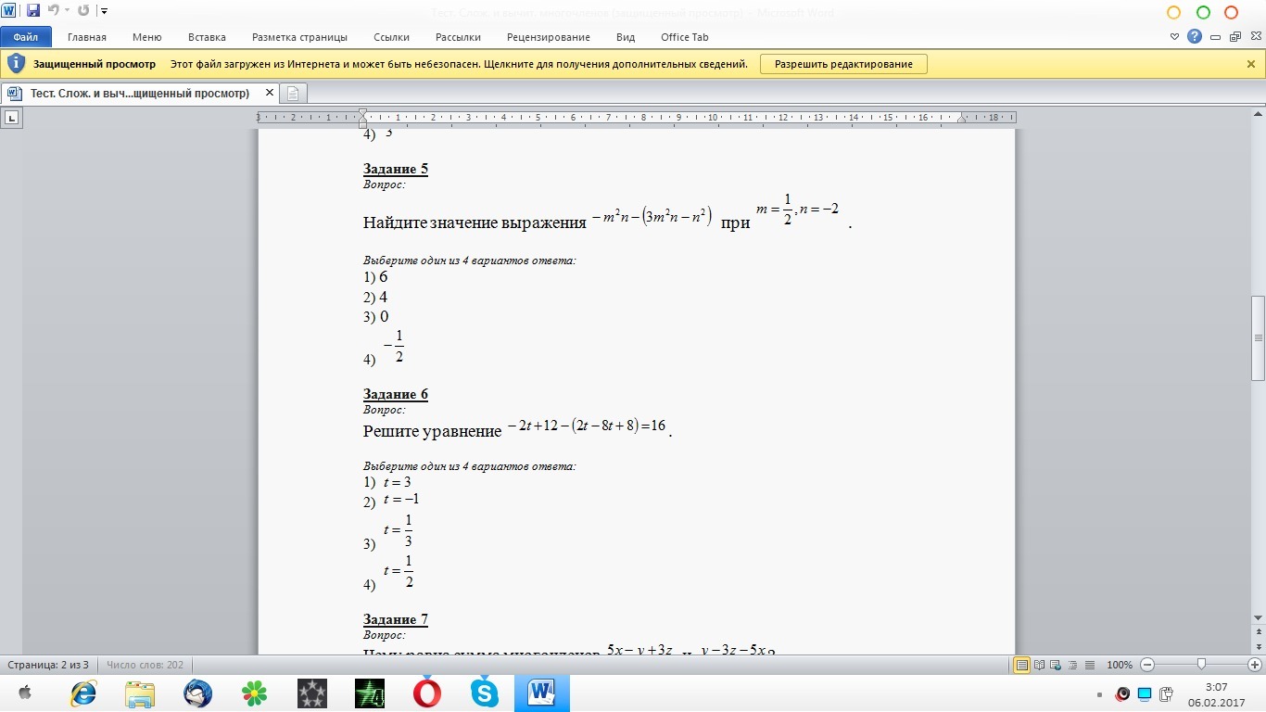The height and width of the screenshot is (712, 1266).
Task: Click the zoom in plus button
Action: 1255,665
